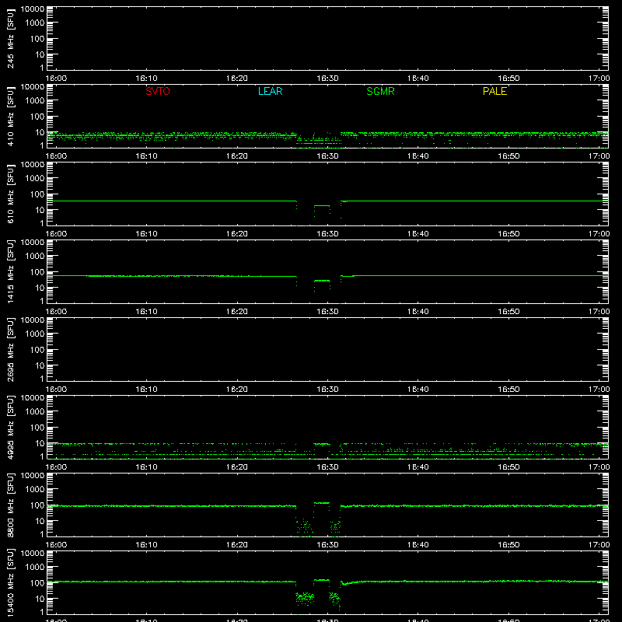
Task: Click 17:00 label under the 8800 MHz panel
Action: click(x=599, y=545)
